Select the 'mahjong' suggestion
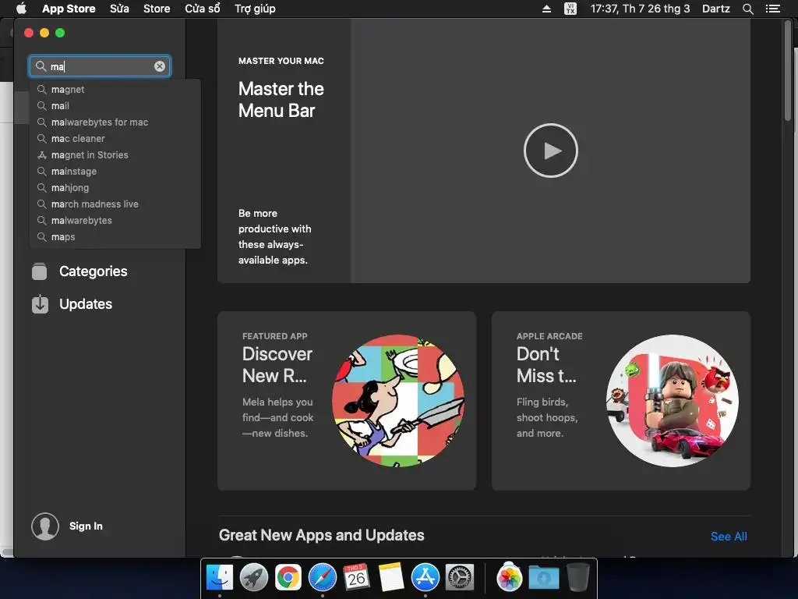 coord(115,187)
